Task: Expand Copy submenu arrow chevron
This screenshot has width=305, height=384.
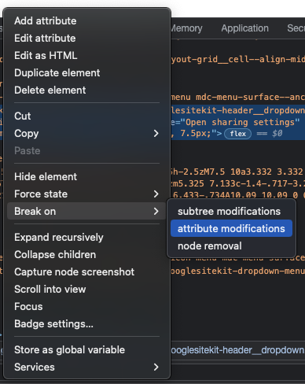Action: point(156,134)
